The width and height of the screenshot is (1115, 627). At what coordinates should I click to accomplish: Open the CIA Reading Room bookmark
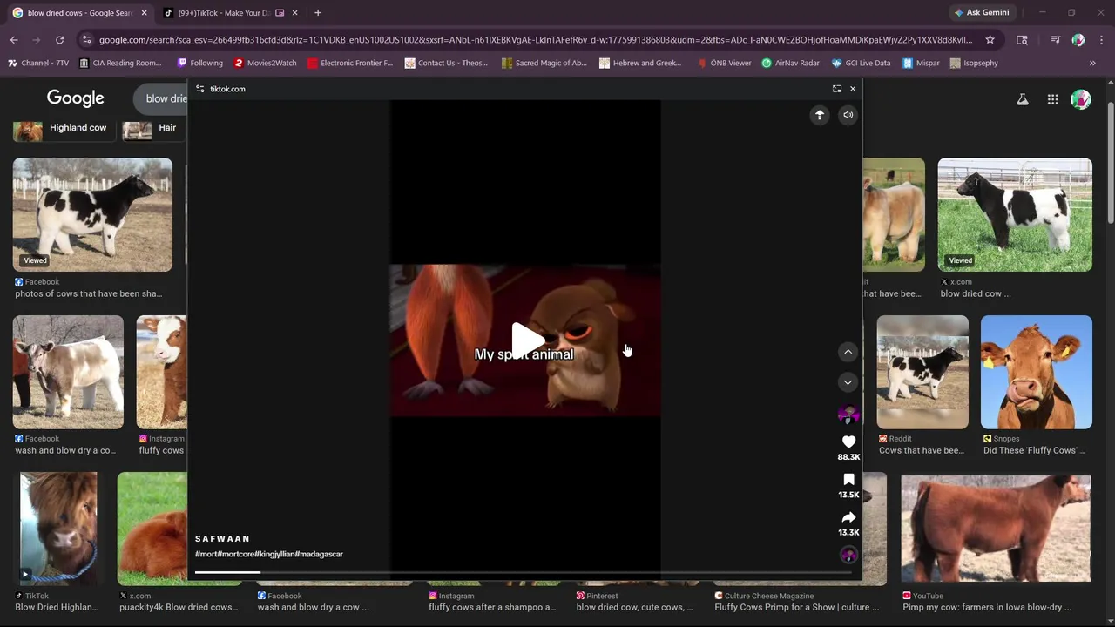[x=120, y=63]
